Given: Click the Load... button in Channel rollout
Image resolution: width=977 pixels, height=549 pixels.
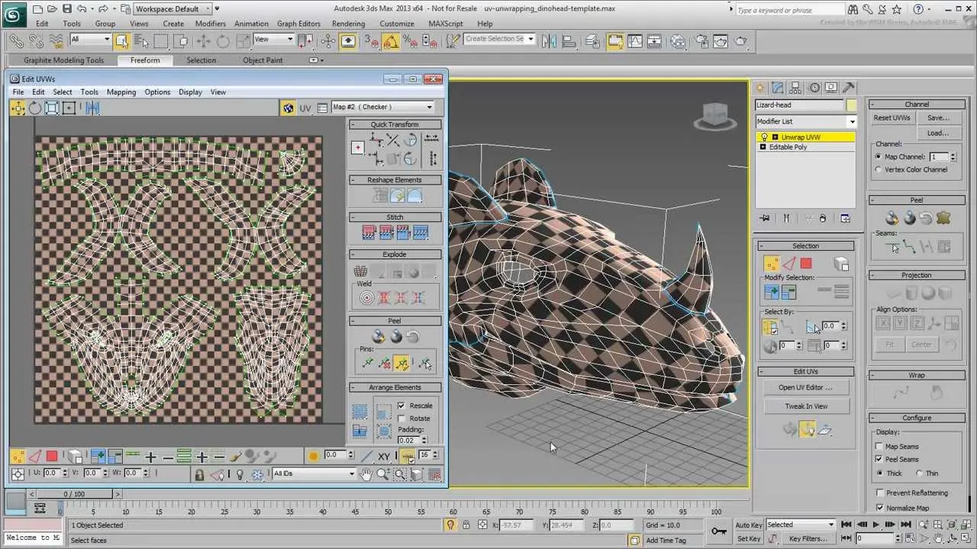Looking at the screenshot, I should pos(938,133).
